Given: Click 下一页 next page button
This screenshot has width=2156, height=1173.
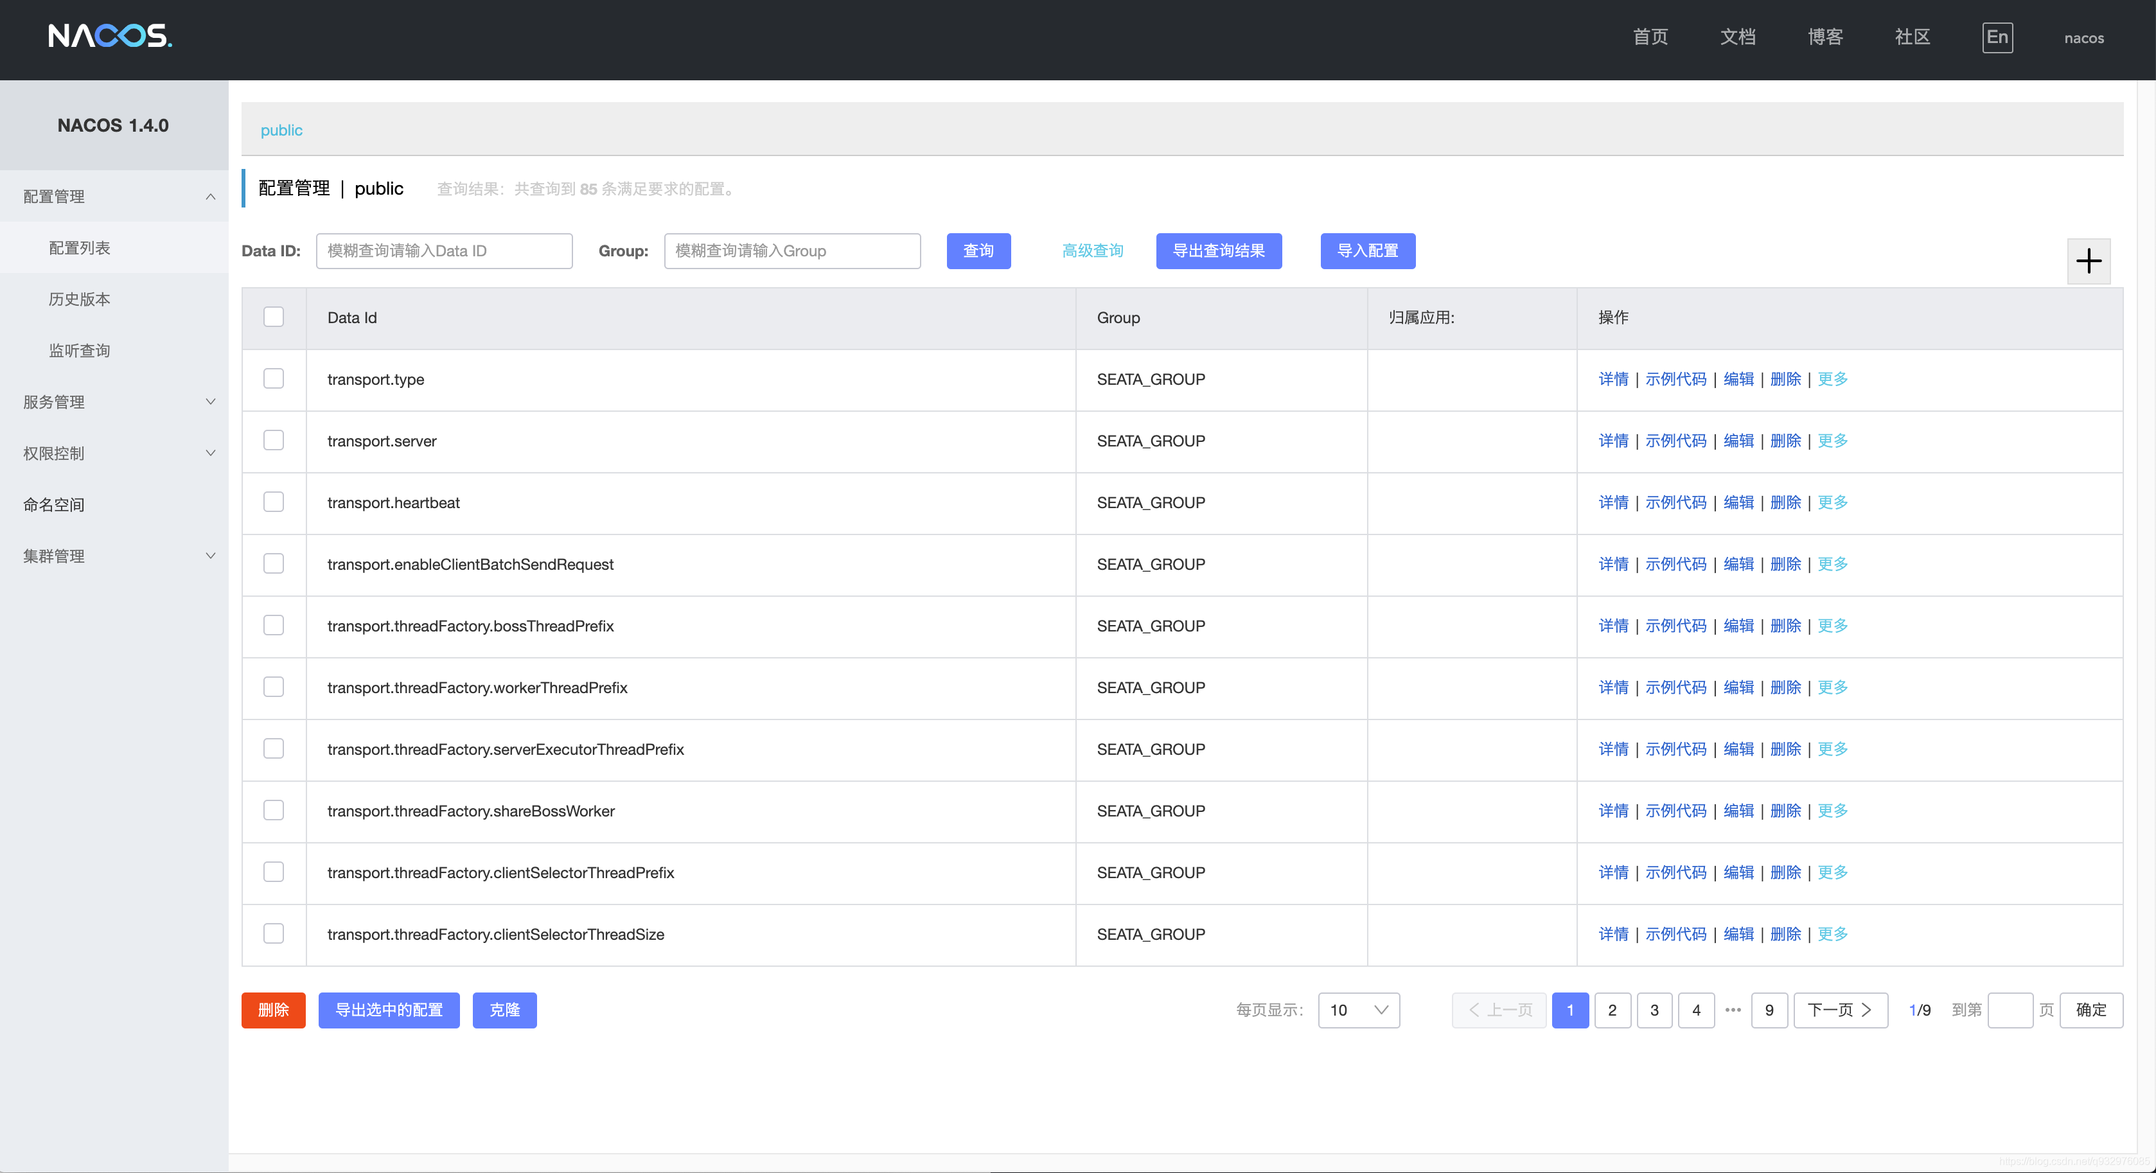Looking at the screenshot, I should point(1841,1010).
